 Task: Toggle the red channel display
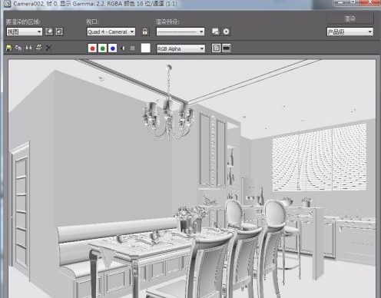click(x=92, y=48)
